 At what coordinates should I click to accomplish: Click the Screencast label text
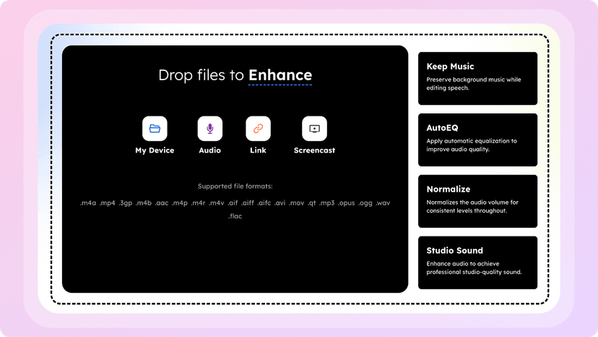(x=314, y=150)
